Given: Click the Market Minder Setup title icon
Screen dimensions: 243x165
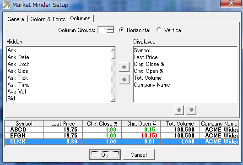Looking at the screenshot, I should click(x=6, y=5).
